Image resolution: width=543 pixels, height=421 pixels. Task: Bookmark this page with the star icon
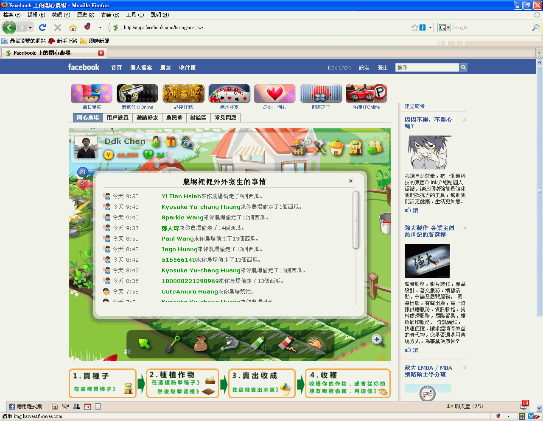pos(414,28)
